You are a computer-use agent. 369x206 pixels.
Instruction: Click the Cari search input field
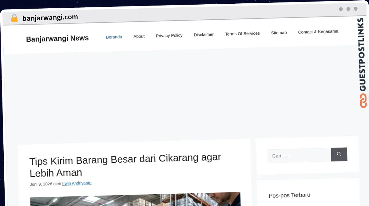coord(300,155)
